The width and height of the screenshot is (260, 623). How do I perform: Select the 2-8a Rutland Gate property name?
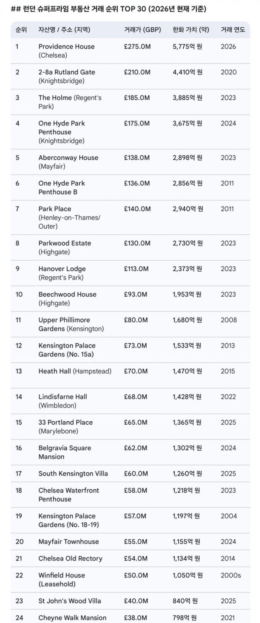click(x=66, y=72)
